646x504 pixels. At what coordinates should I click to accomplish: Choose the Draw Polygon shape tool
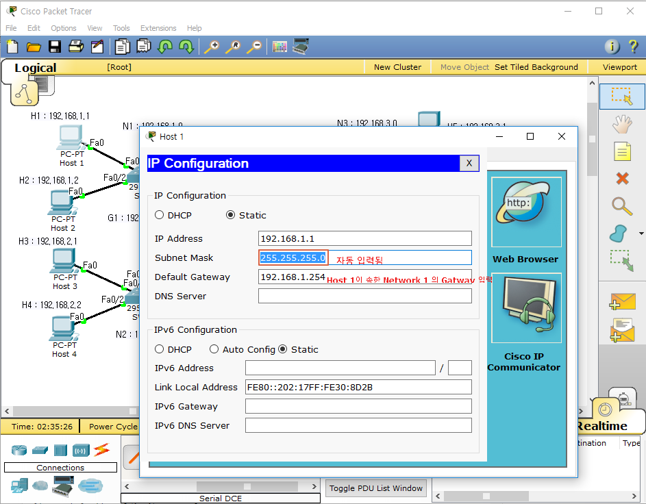point(619,234)
